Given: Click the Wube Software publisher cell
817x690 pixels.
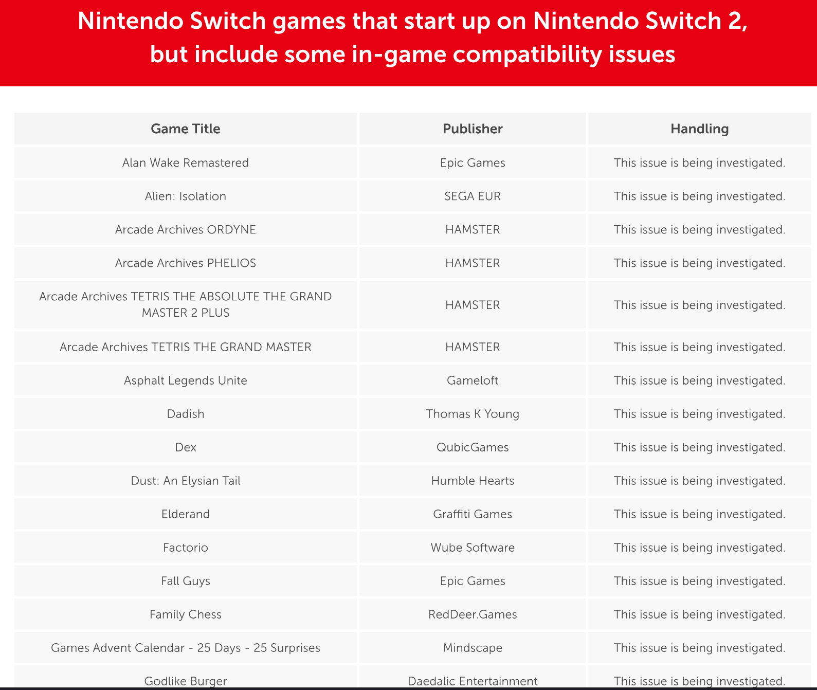Looking at the screenshot, I should coord(473,548).
